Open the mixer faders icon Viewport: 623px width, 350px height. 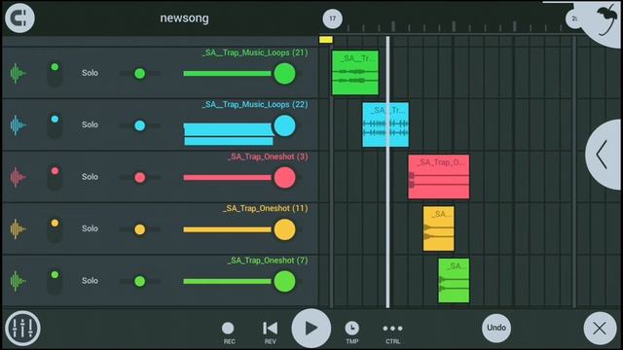(x=22, y=329)
